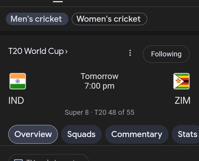The height and width of the screenshot is (161, 199).
Task: Go to the Stats tab
Action: tap(187, 134)
